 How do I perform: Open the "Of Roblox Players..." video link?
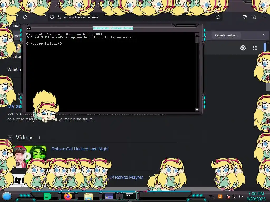click(x=128, y=177)
